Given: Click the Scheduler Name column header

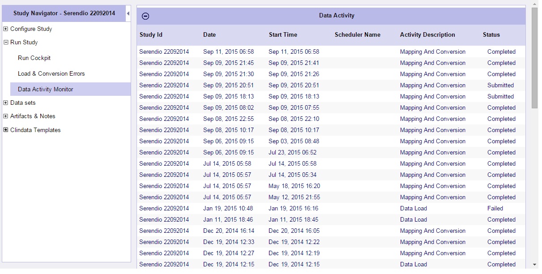Looking at the screenshot, I should [357, 35].
